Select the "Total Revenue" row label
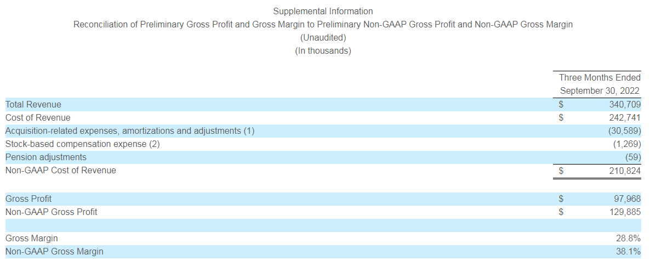This screenshot has height=266, width=656. (33, 104)
